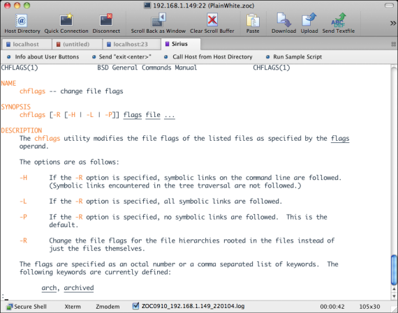Click the Secure Shell status indicator
The image size is (398, 313).
[27, 307]
